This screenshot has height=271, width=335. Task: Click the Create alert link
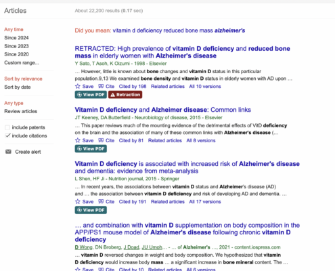tap(28, 152)
